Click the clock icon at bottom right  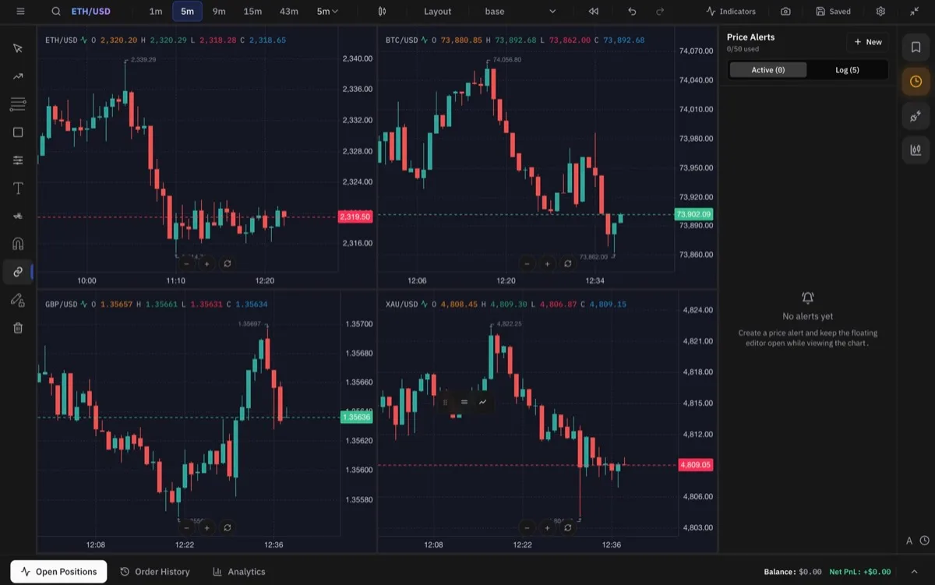coord(924,541)
